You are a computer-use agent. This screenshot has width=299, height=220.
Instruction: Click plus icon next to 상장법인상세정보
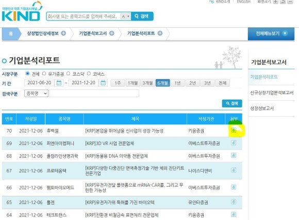point(63,33)
